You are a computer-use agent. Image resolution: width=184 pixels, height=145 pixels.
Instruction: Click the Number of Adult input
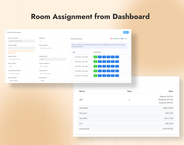[x=52, y=48]
